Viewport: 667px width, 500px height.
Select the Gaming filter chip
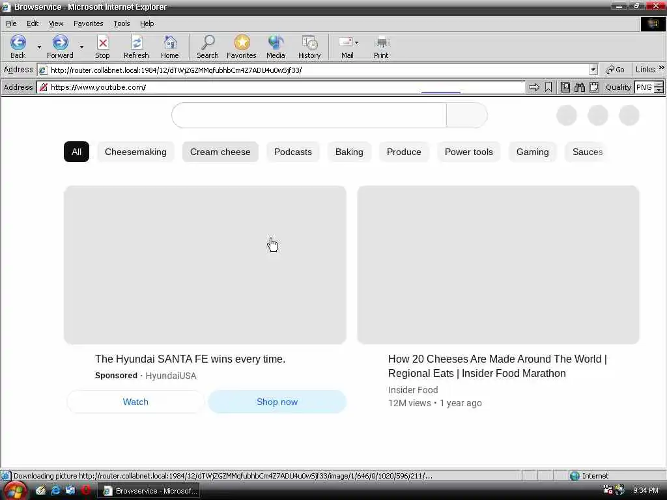533,152
